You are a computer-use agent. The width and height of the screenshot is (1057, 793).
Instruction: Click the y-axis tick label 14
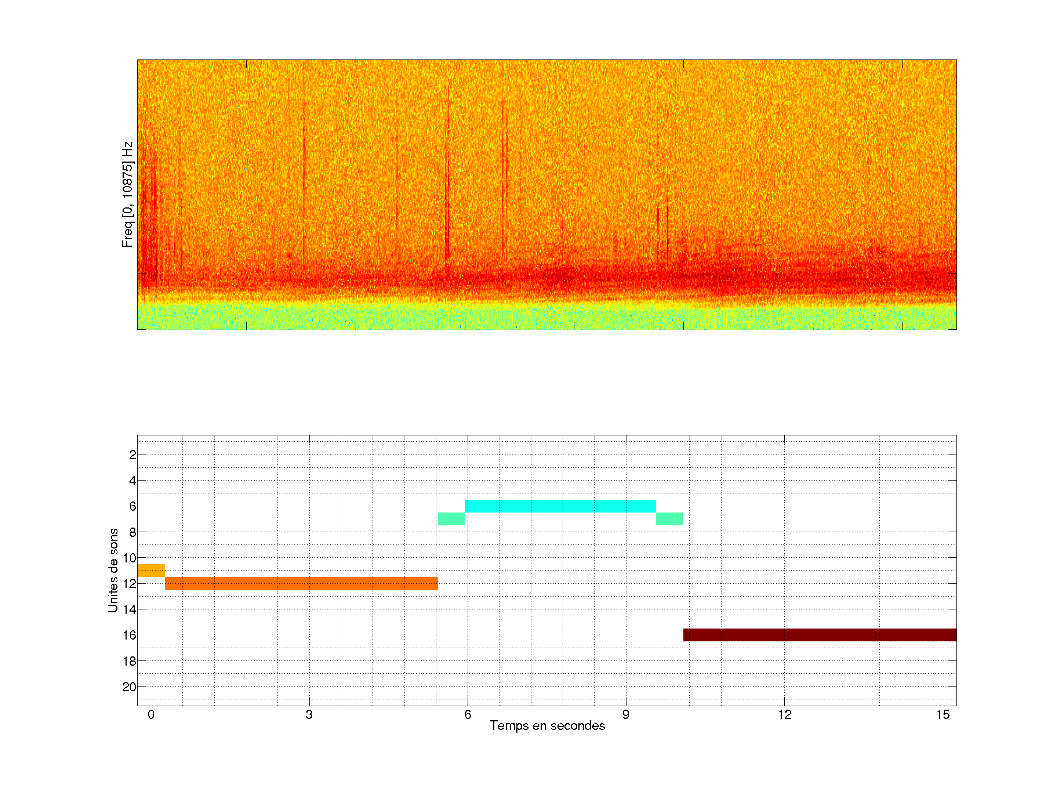click(129, 609)
